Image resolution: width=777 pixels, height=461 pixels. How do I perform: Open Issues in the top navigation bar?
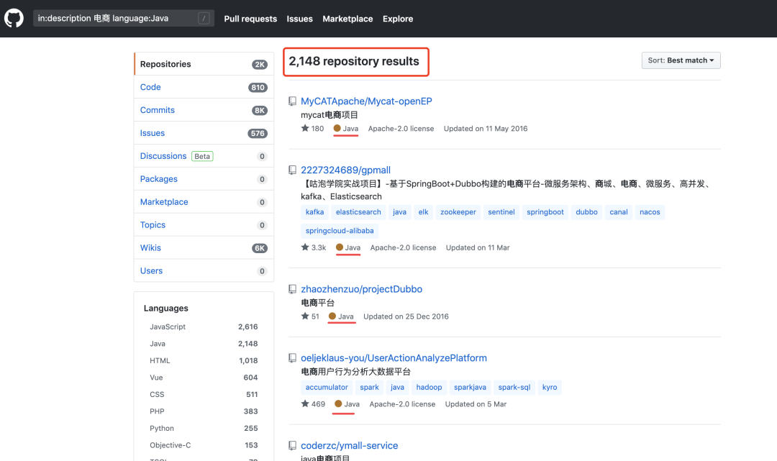[299, 19]
